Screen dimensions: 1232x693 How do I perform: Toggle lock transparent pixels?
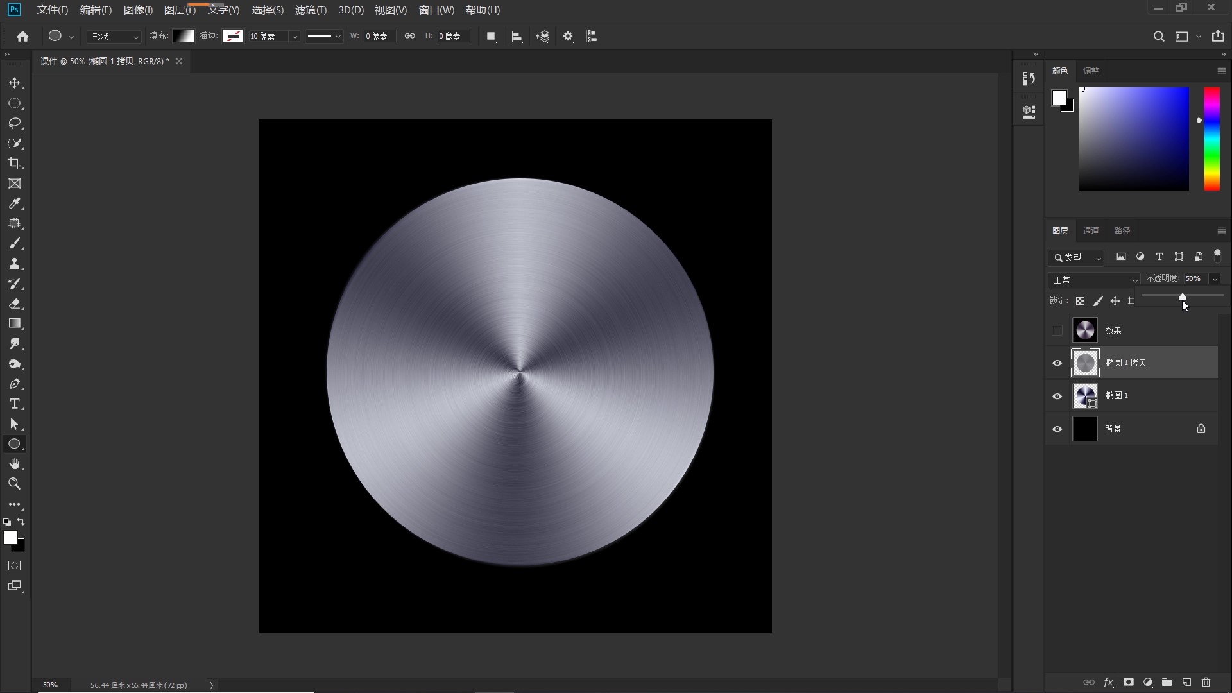coord(1081,301)
